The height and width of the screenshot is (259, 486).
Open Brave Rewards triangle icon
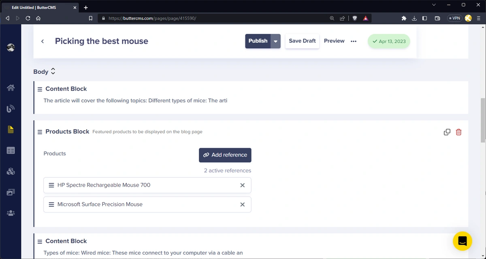click(x=365, y=18)
